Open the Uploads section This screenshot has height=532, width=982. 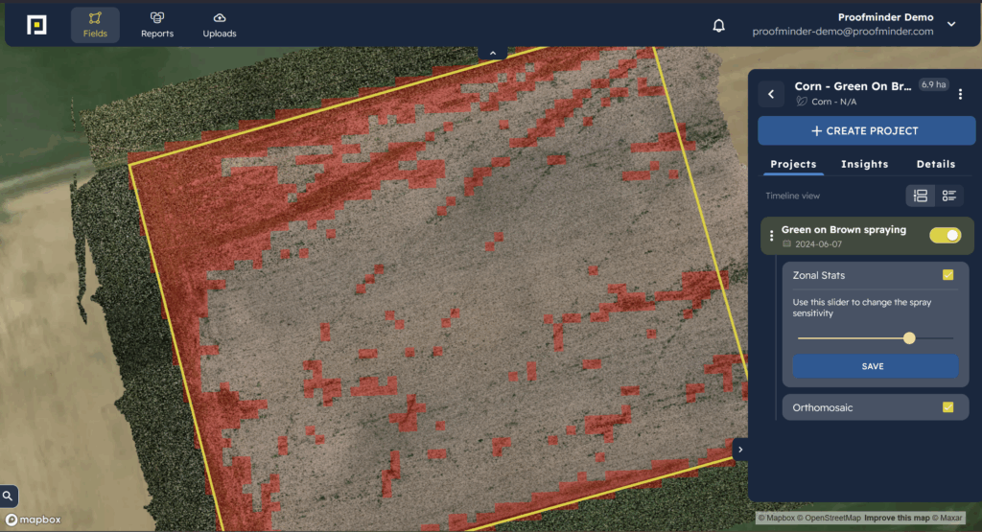(x=220, y=25)
